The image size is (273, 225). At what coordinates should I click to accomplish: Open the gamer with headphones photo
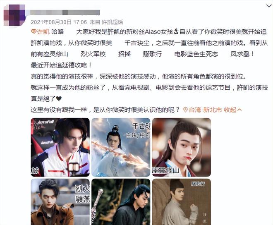(60, 147)
